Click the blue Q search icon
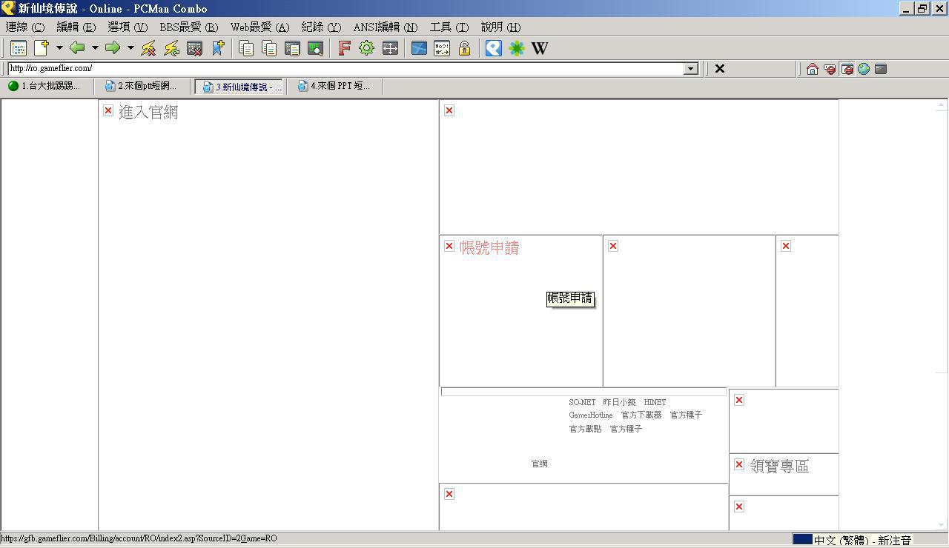The height and width of the screenshot is (548, 949). coord(494,48)
